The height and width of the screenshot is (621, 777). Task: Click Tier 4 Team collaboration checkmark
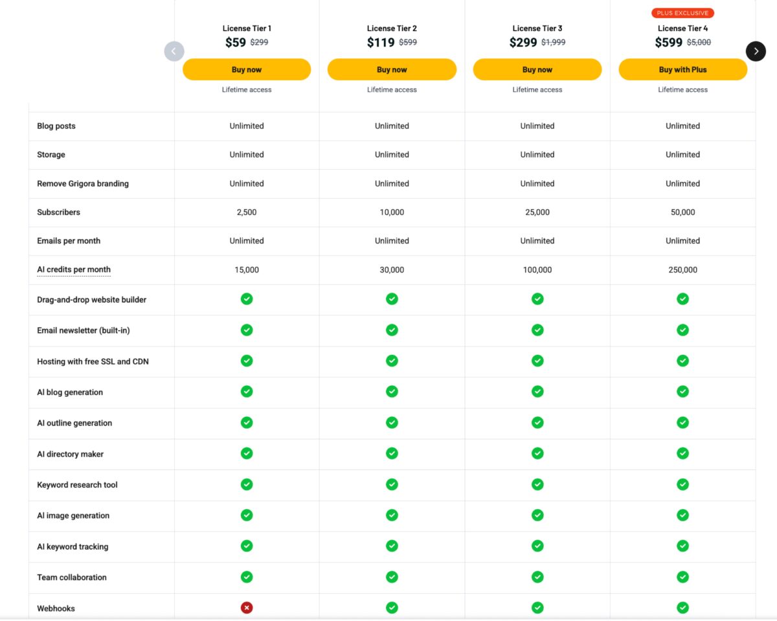click(x=682, y=576)
